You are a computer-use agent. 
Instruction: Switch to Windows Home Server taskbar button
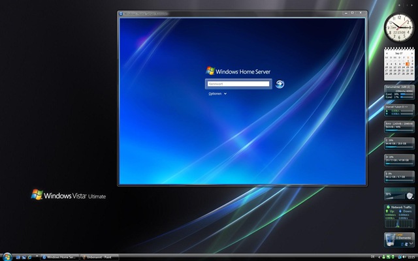pyautogui.click(x=59, y=257)
